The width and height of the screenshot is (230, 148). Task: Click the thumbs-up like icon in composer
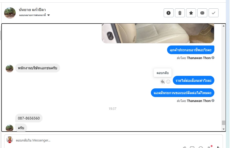click(x=218, y=147)
